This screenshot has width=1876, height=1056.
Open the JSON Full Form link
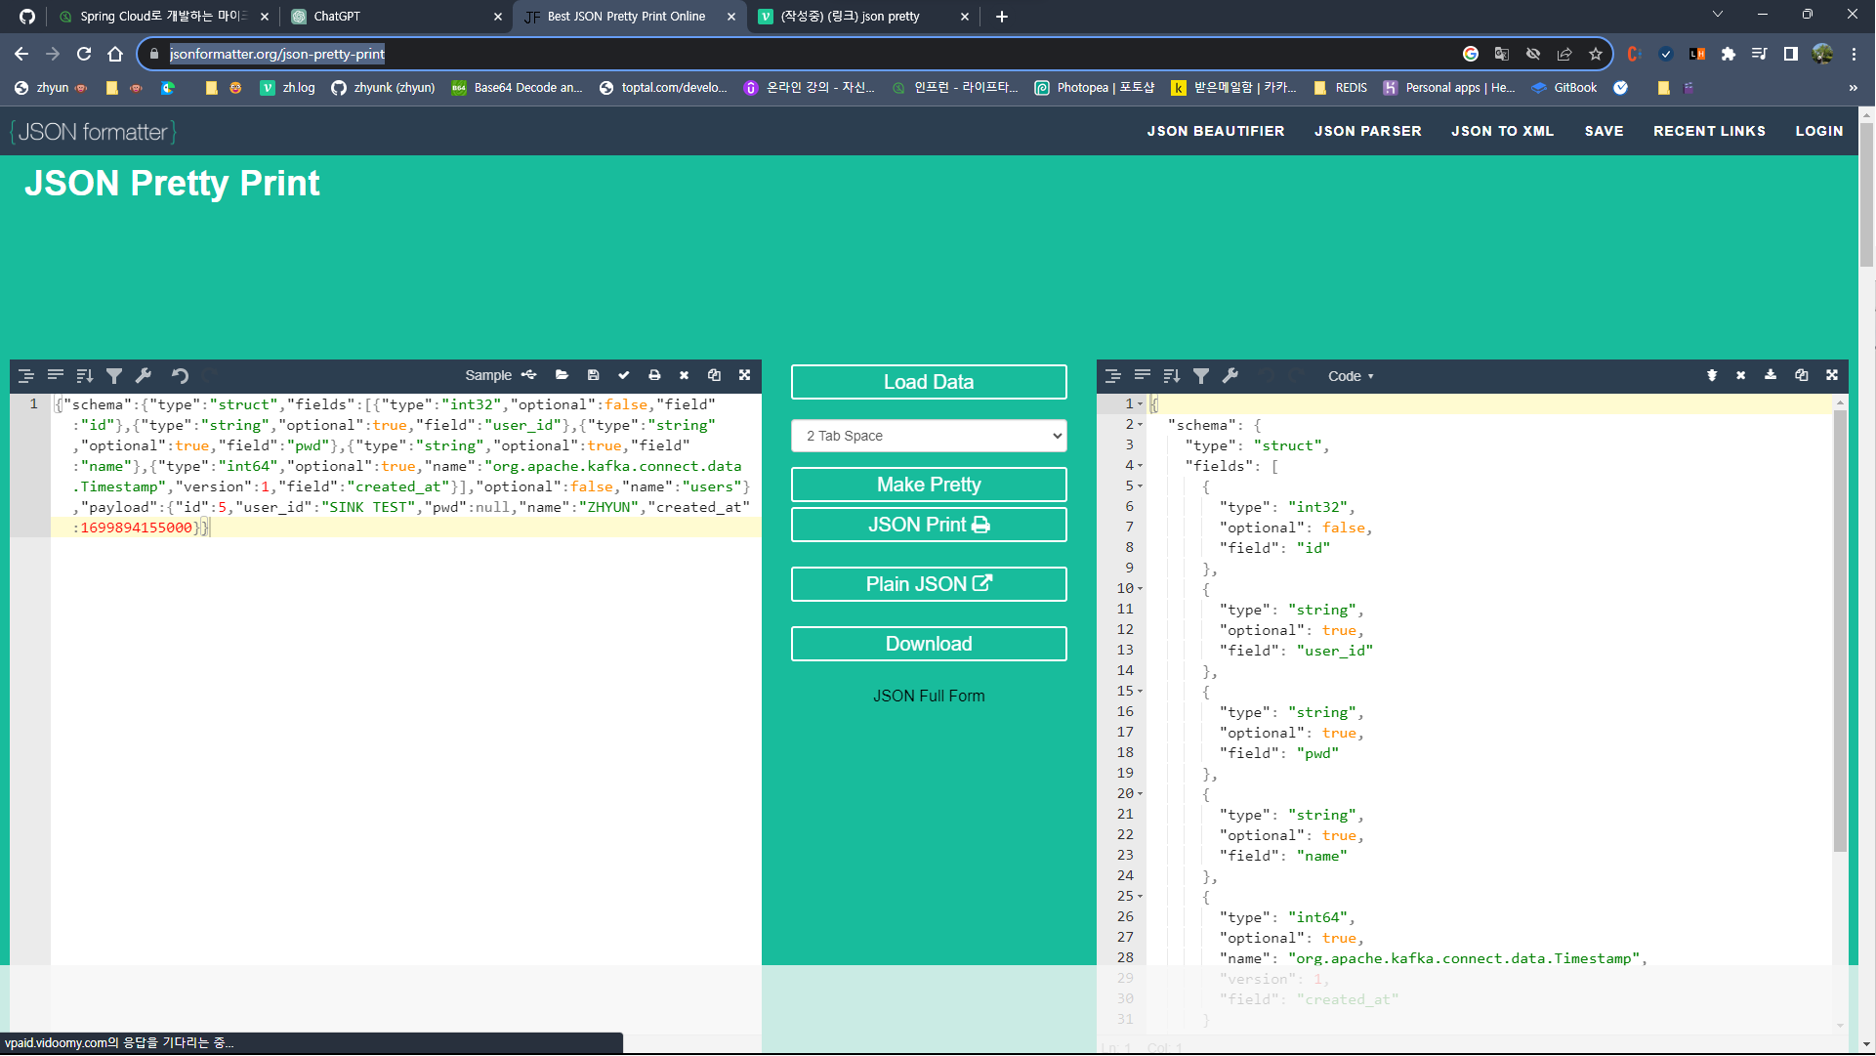(x=929, y=696)
